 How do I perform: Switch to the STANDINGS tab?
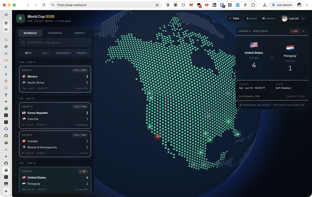point(55,33)
